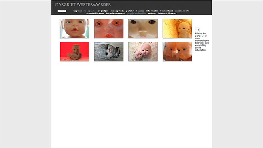Click the Margriet Westervaarder site title
The height and width of the screenshot is (148, 263).
(83, 5)
